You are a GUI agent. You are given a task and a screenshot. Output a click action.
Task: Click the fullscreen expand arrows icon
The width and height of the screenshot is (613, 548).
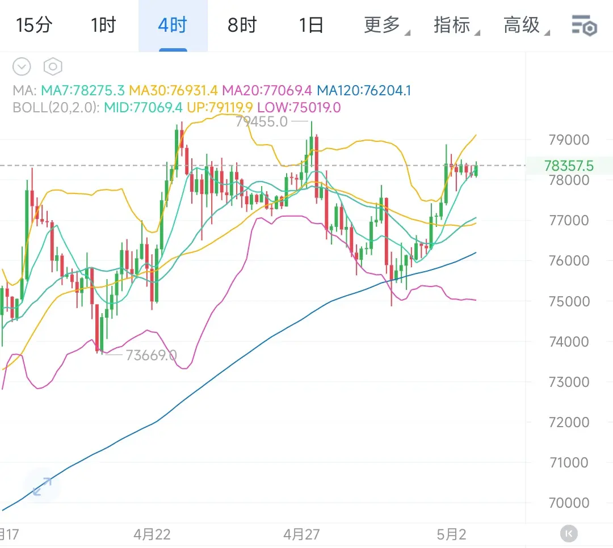pos(42,486)
